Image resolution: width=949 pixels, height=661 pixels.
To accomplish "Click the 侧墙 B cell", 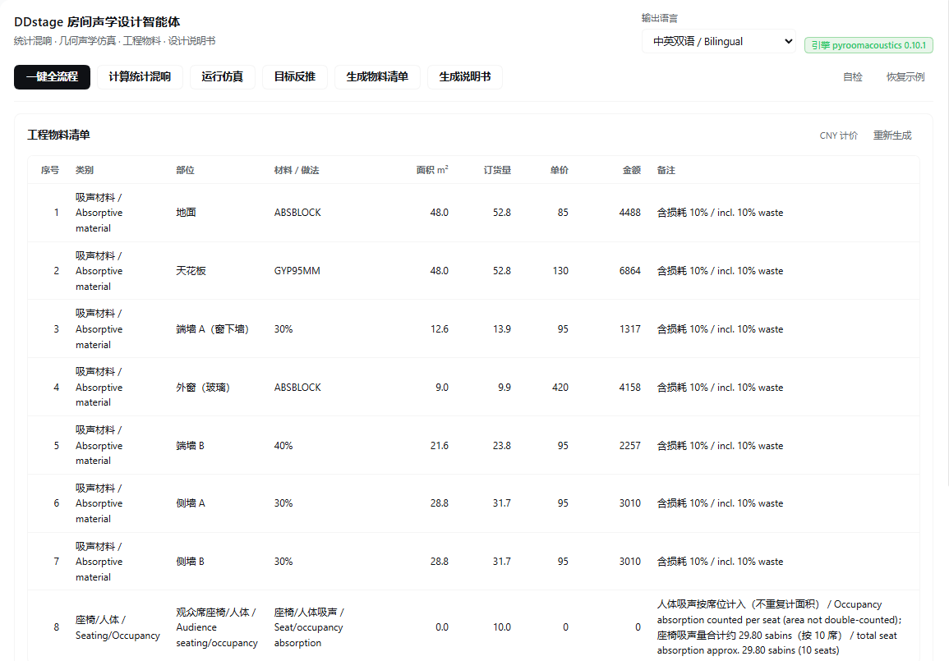I will click(190, 561).
